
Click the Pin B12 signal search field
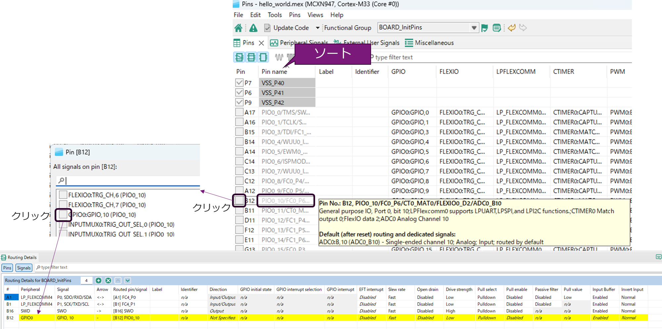(129, 181)
